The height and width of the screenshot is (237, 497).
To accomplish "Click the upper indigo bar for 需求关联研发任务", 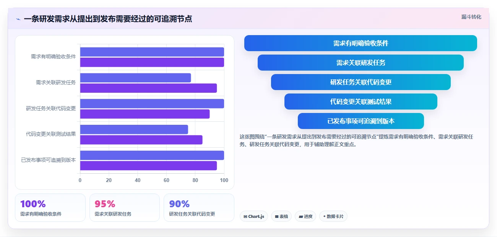I will click(135, 78).
